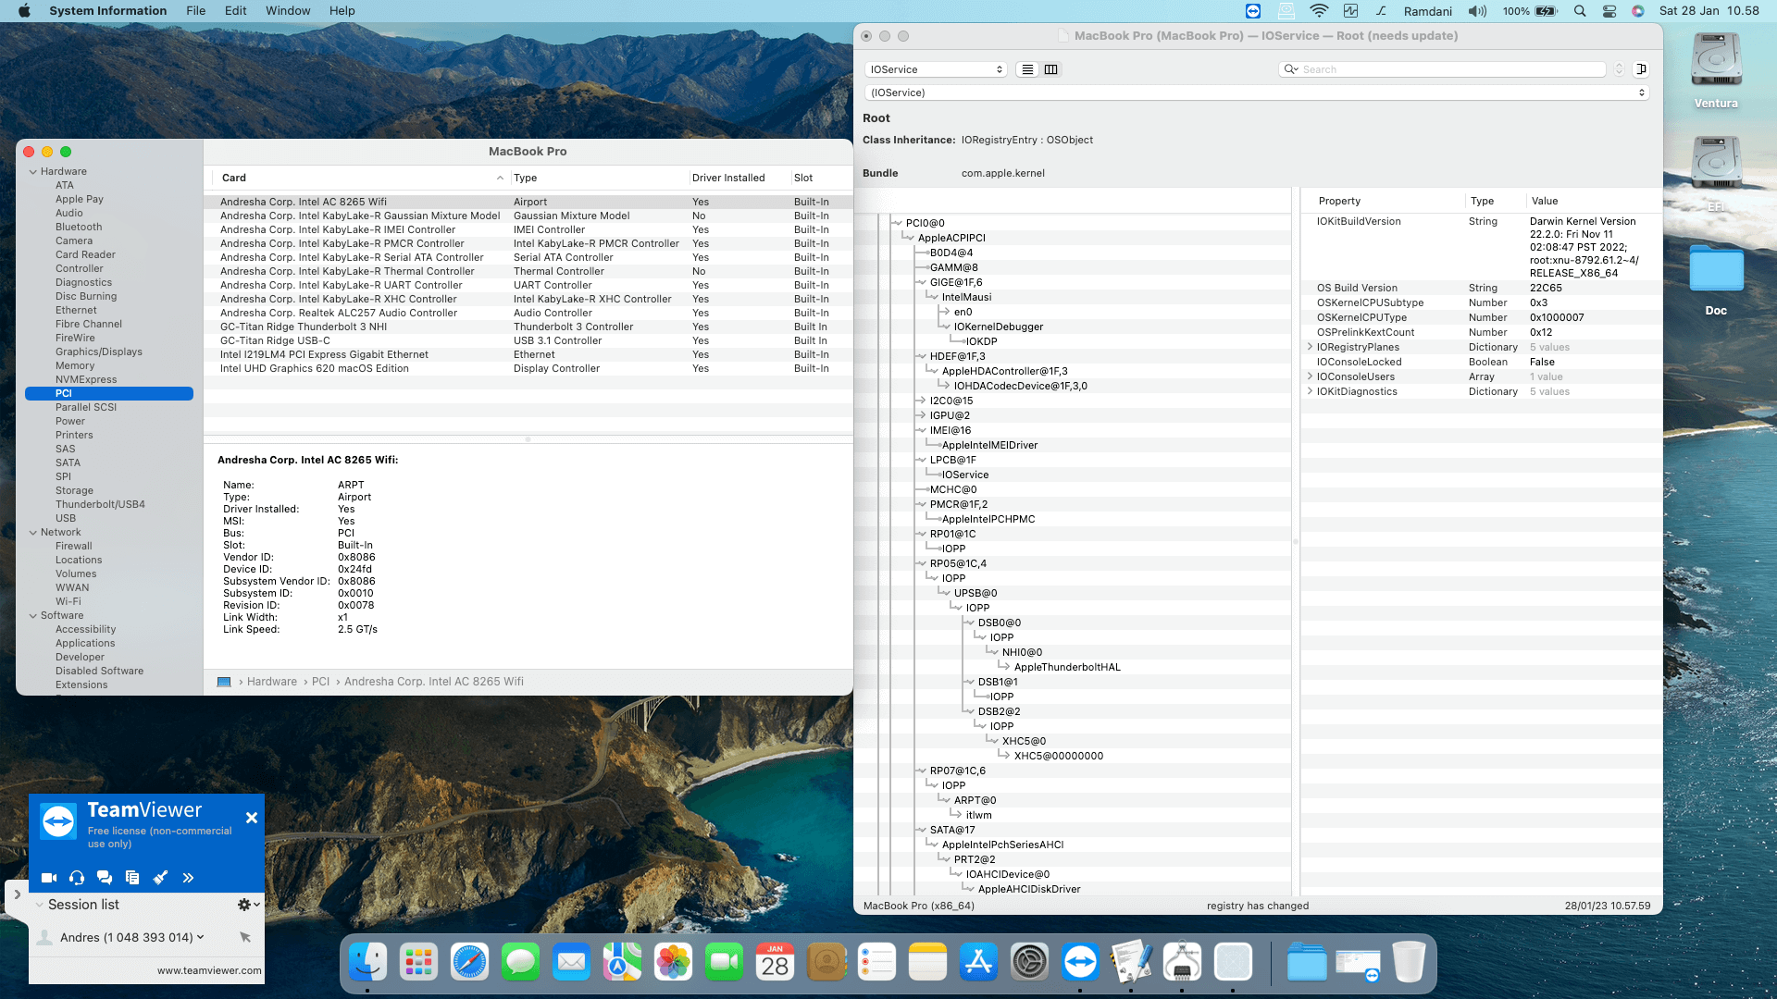Image resolution: width=1777 pixels, height=999 pixels.
Task: Open TeamViewer from the dock
Action: 1080,963
